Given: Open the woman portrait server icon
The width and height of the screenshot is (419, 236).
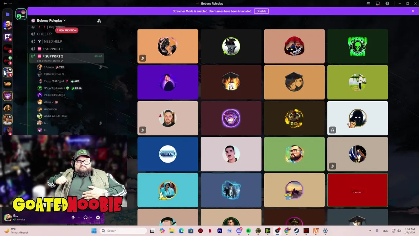Looking at the screenshot, I should point(8,108).
